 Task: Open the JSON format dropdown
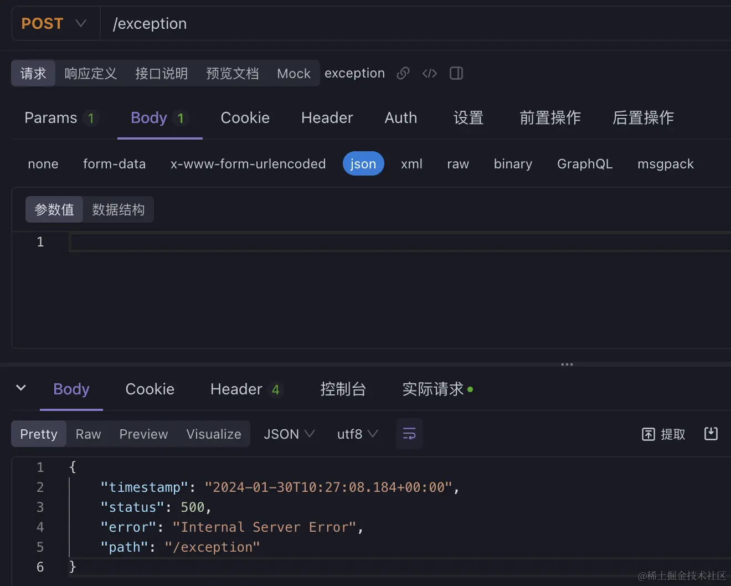(289, 434)
